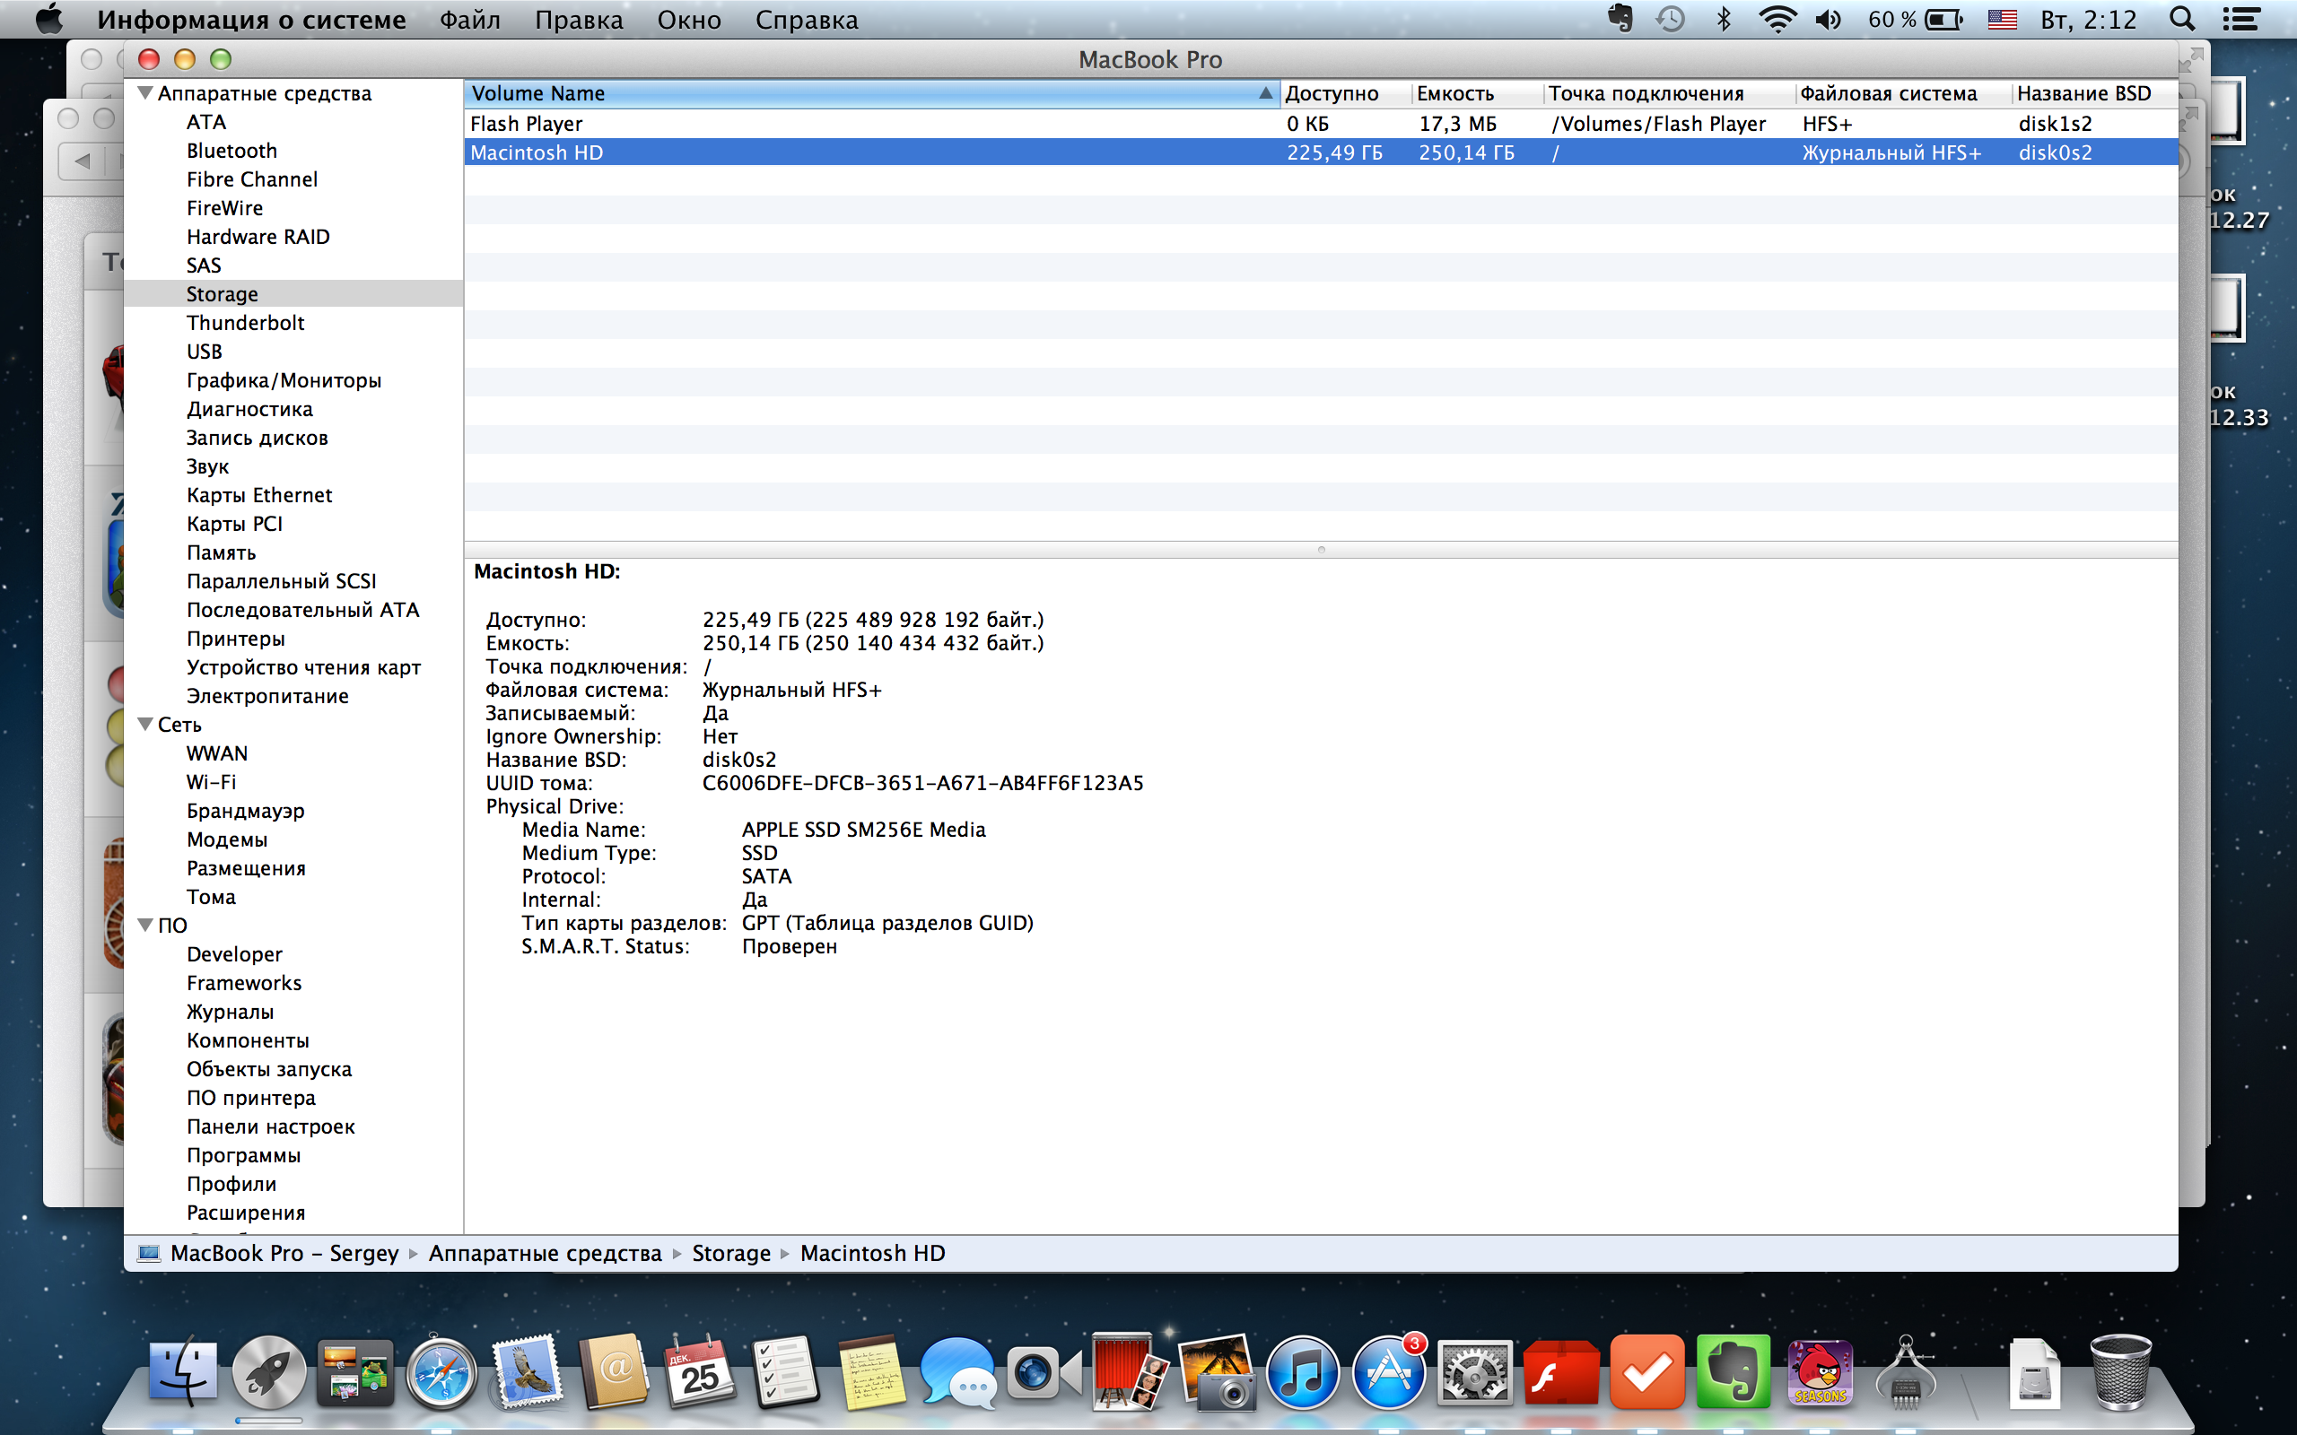Click battery 60% indicator in menu bar
Image resolution: width=2297 pixels, height=1435 pixels.
tap(1915, 19)
